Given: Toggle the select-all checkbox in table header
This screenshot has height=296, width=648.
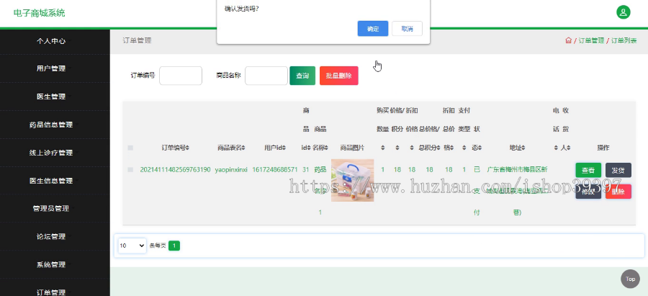Looking at the screenshot, I should tap(130, 148).
